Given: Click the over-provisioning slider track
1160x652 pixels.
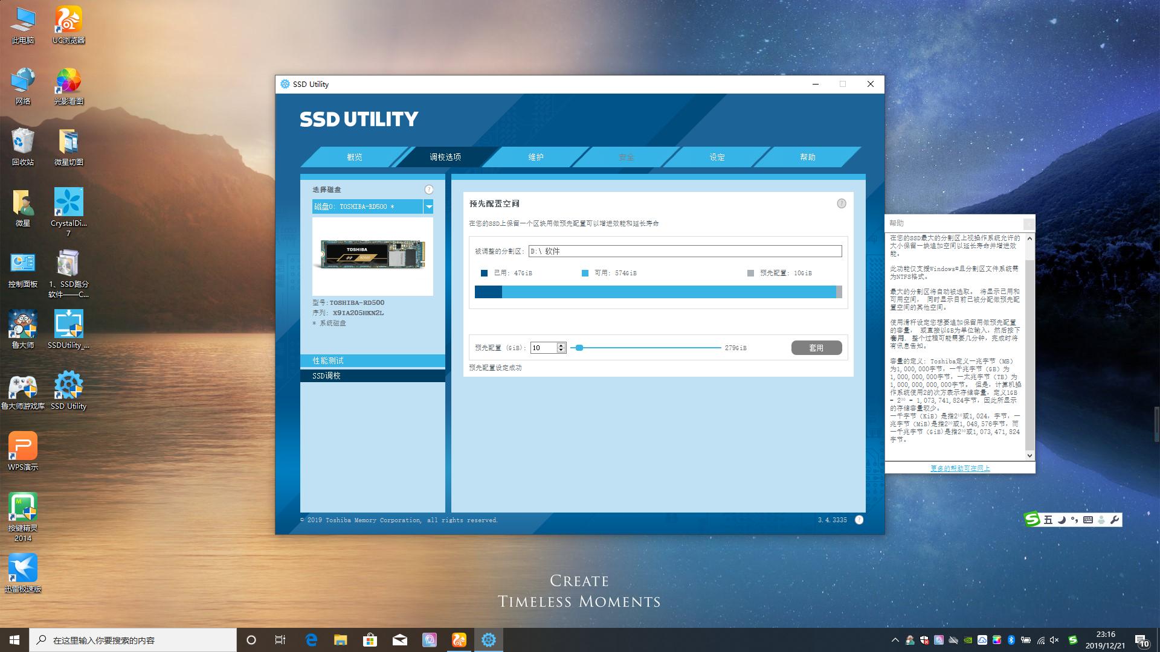Looking at the screenshot, I should click(646, 348).
